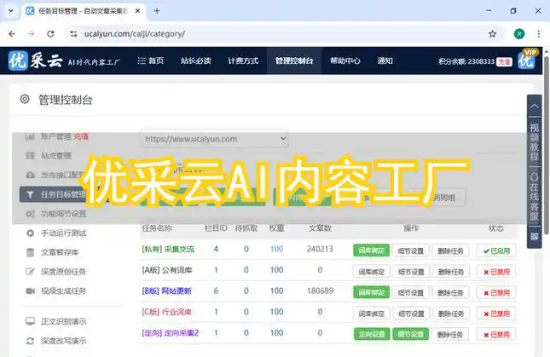Open a new browser tab

tap(157, 11)
